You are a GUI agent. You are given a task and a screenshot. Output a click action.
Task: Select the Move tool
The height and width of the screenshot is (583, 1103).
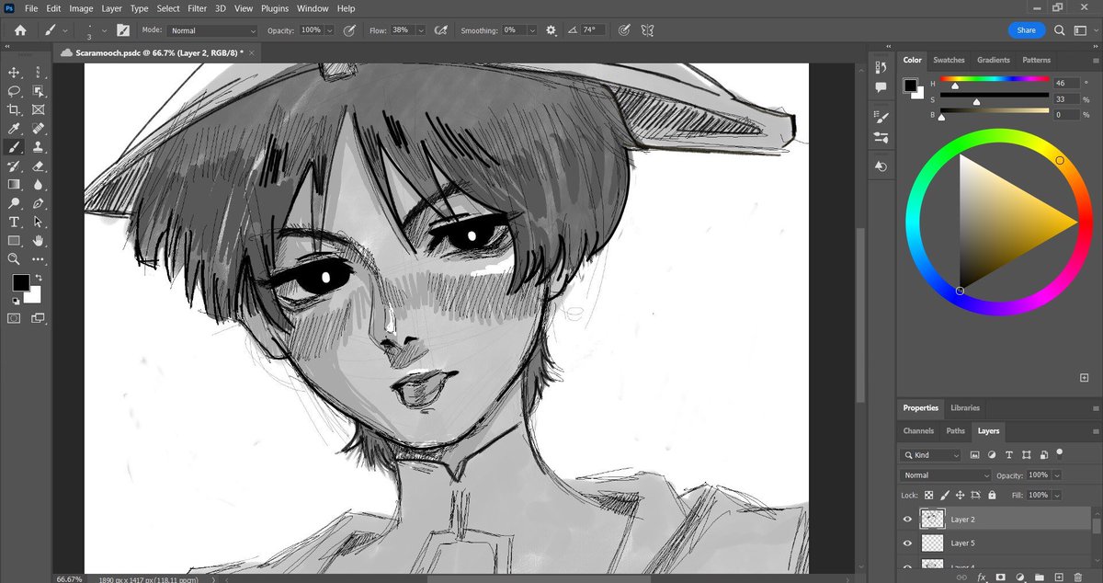[x=15, y=72]
